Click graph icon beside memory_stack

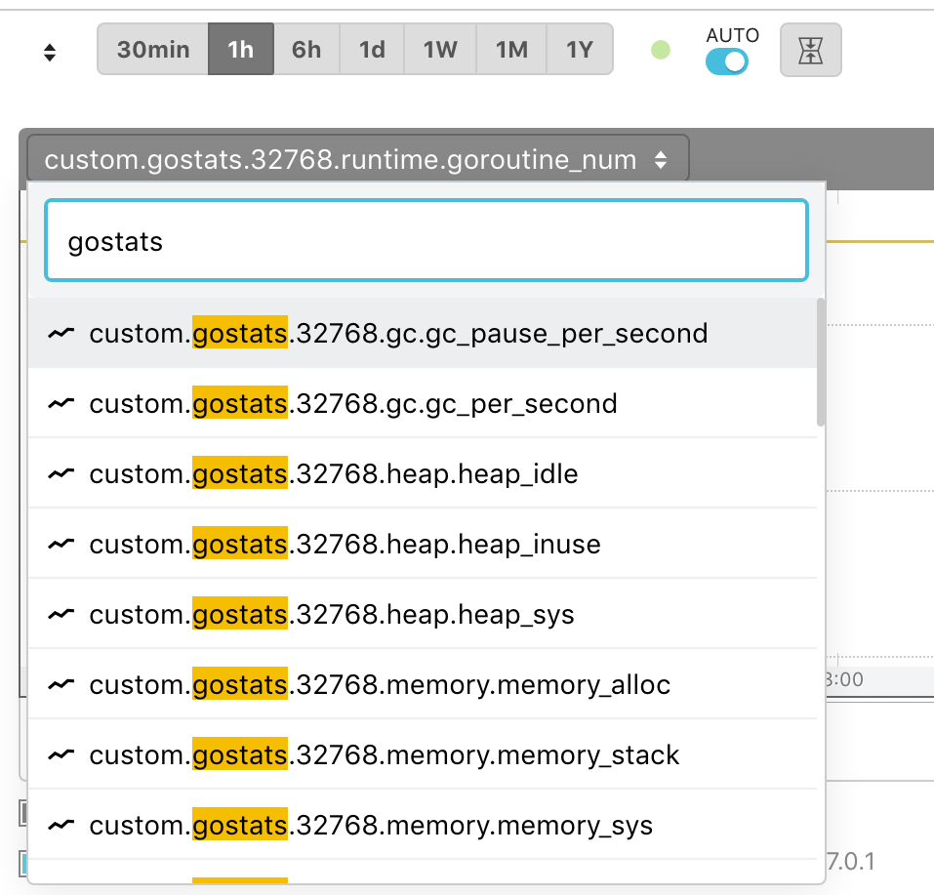tap(61, 755)
